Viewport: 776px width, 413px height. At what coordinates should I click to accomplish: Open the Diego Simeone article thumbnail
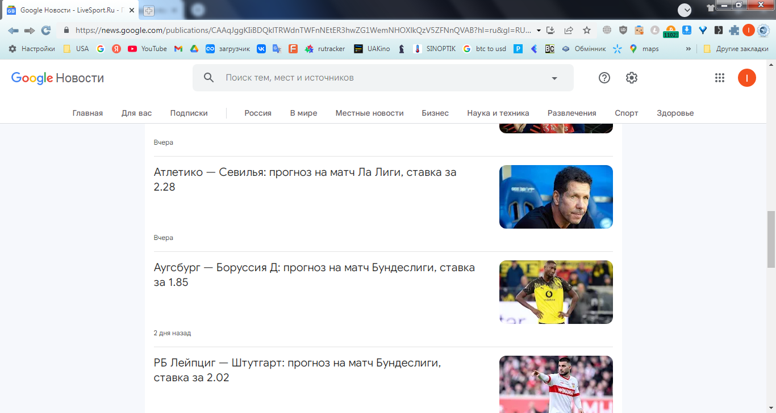pos(556,197)
